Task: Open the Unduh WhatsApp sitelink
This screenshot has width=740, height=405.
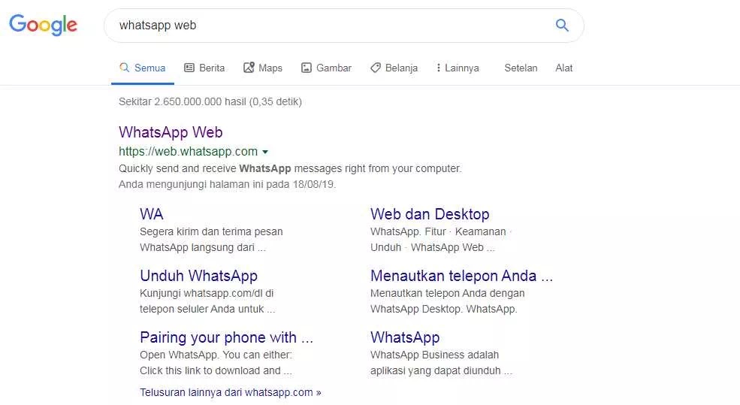Action: (198, 276)
